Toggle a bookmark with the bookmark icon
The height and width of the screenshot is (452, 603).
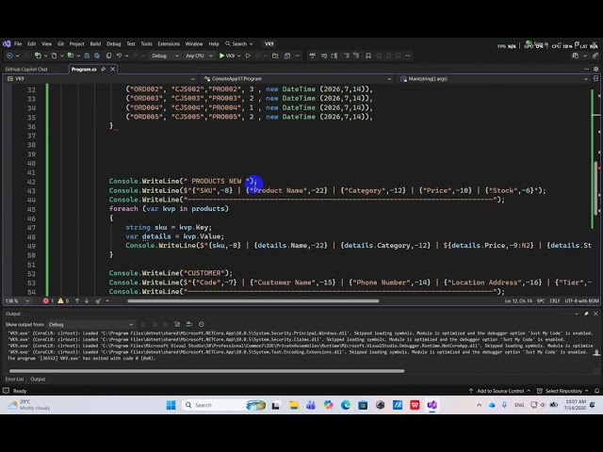point(368,56)
